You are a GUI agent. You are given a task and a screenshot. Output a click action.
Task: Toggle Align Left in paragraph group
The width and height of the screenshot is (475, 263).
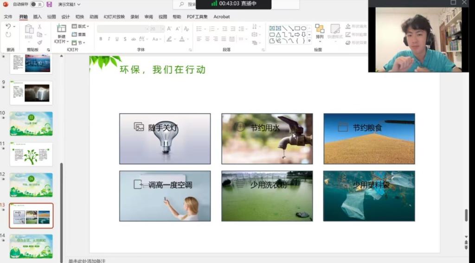199,39
